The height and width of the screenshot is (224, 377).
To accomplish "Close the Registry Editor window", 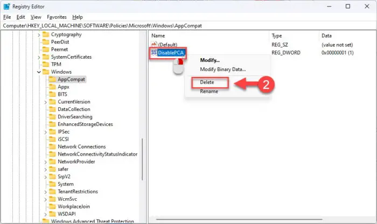I will [x=367, y=6].
